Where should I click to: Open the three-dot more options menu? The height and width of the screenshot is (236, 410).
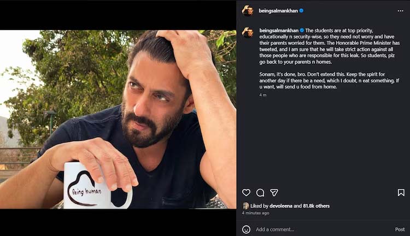[x=400, y=11]
